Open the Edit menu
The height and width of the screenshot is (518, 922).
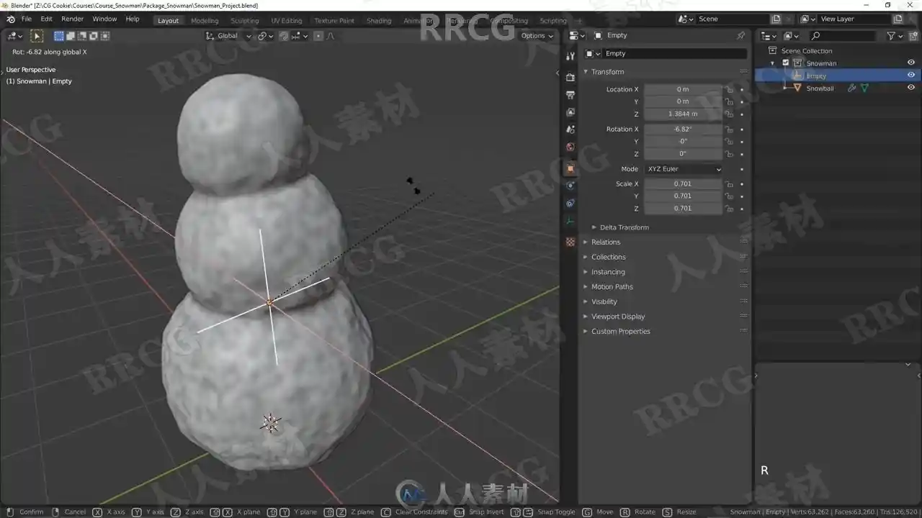click(x=46, y=19)
